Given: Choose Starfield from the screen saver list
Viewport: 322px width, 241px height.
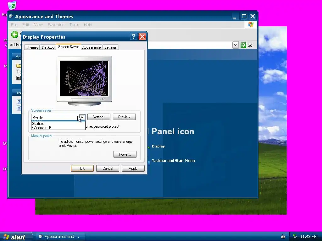Looking at the screenshot, I should point(58,124).
